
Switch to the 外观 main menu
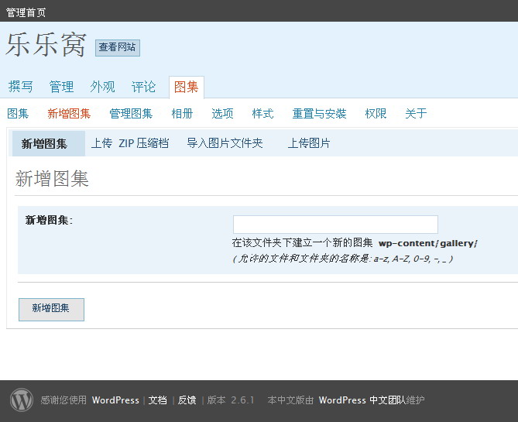(x=102, y=87)
